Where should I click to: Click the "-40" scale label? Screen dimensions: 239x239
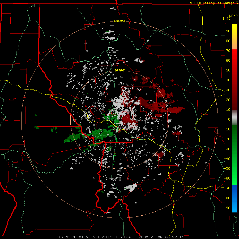[227, 159]
